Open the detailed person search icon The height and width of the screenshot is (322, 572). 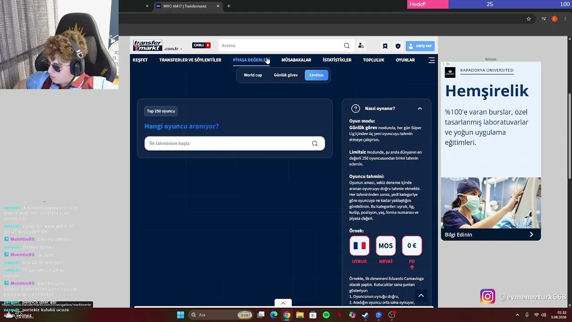361,46
